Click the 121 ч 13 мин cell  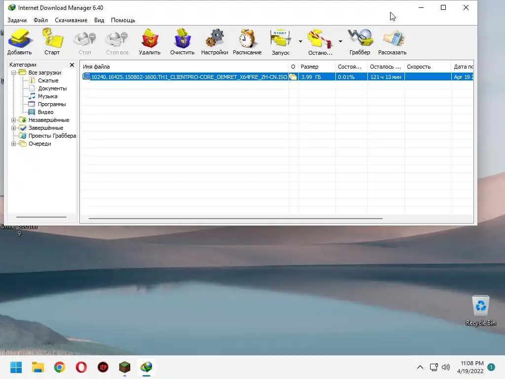tap(386, 76)
